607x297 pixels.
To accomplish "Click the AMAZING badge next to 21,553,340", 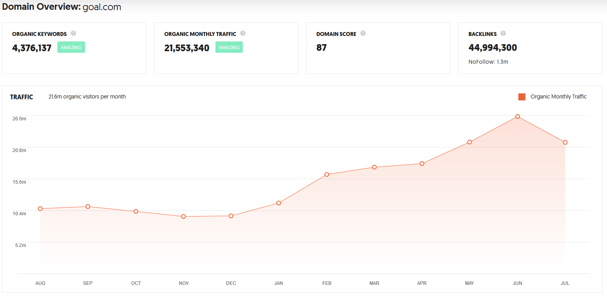I will [229, 47].
